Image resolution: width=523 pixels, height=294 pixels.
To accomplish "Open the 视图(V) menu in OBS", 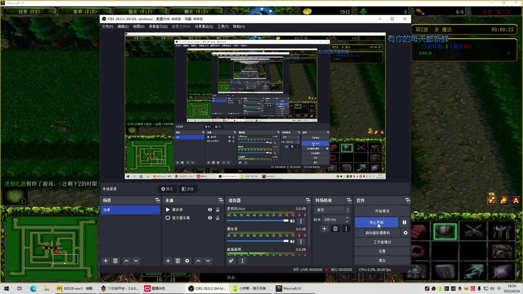I will (139, 26).
